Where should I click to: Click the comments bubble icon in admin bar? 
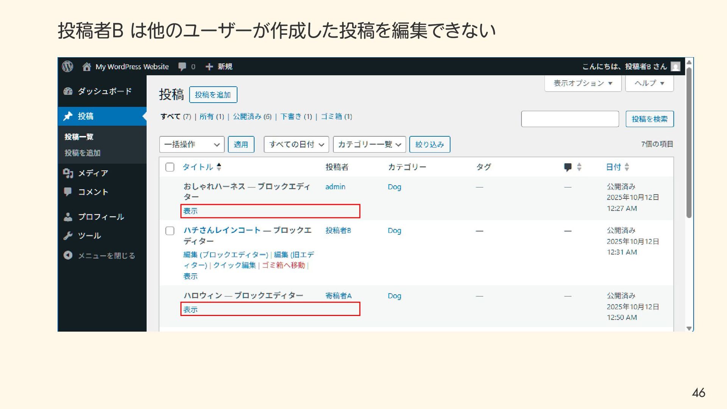182,67
